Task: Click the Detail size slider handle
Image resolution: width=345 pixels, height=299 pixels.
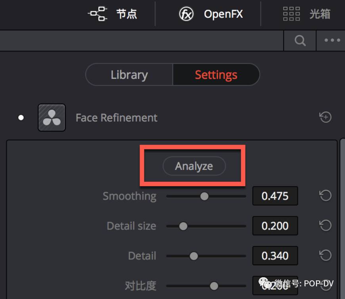Action: coord(183,226)
